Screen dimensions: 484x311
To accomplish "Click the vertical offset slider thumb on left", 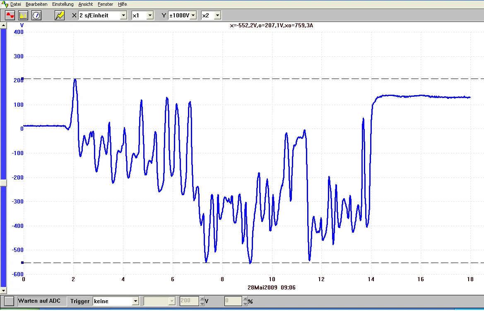I will (3, 183).
